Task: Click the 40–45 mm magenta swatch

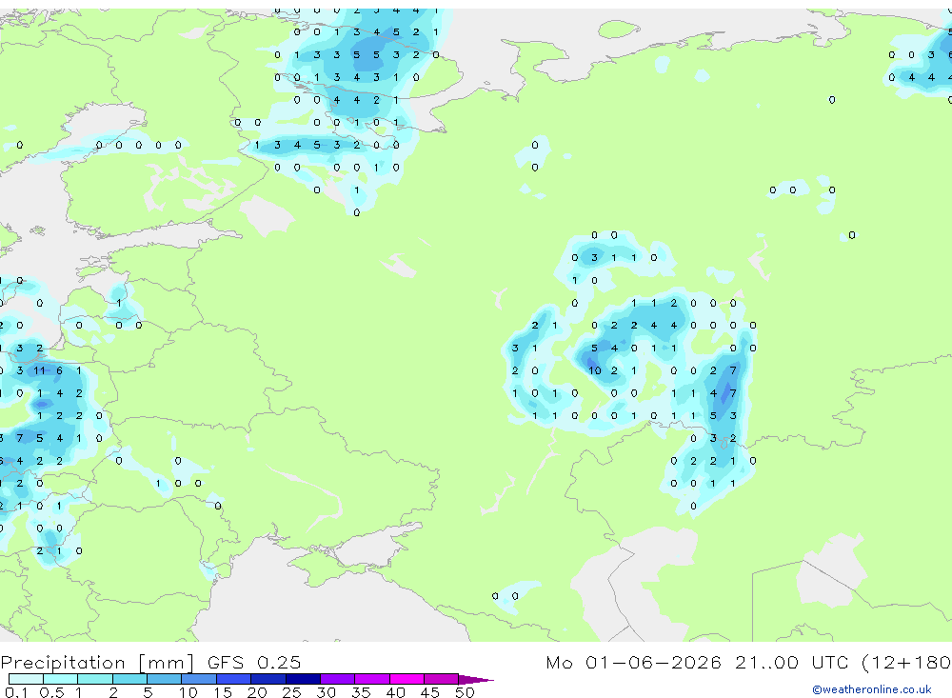Action: click(407, 679)
